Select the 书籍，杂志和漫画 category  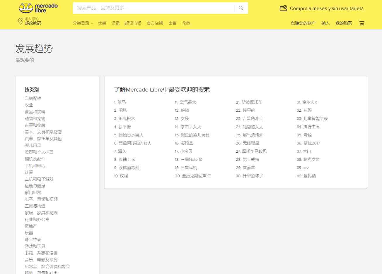(41, 253)
